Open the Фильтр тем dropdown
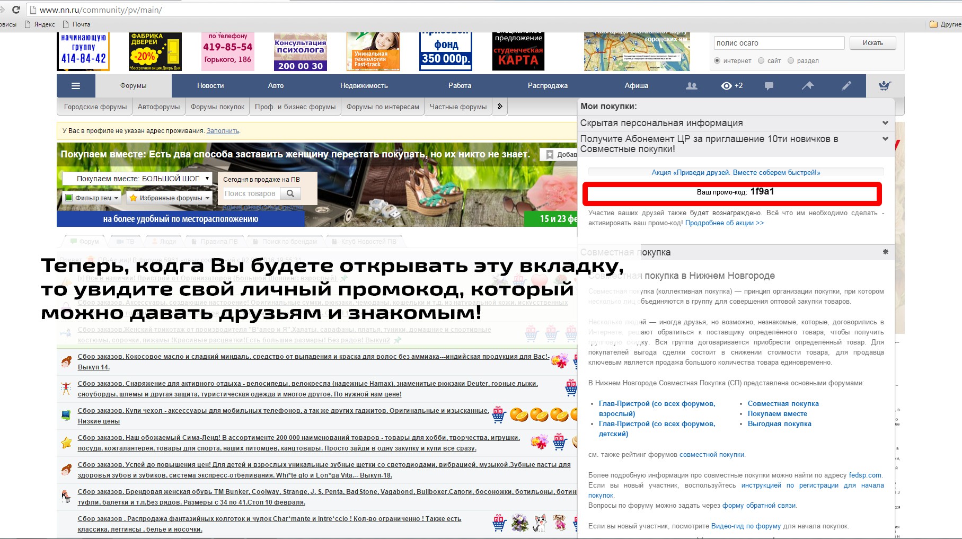Viewport: 962px width, 539px height. (92, 198)
